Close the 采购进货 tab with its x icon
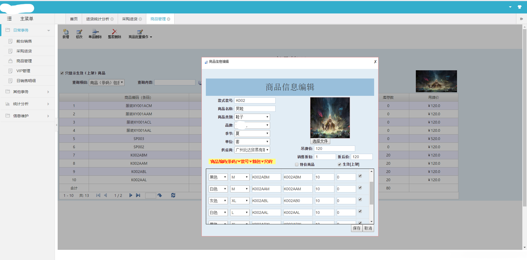The image size is (527, 260). 140,19
